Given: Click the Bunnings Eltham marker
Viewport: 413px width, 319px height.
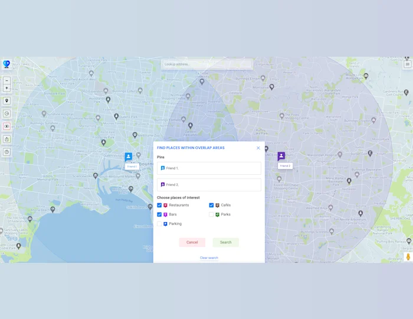Looking at the screenshot, I should click(263, 78).
